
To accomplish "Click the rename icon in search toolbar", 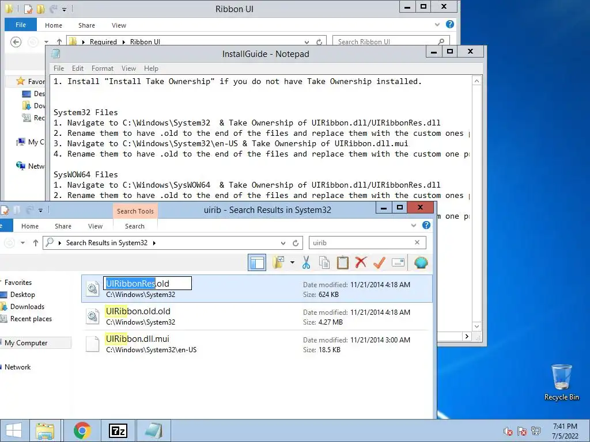I will pos(398,262).
